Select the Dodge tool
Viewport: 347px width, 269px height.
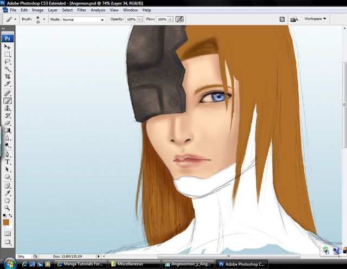(x=7, y=145)
